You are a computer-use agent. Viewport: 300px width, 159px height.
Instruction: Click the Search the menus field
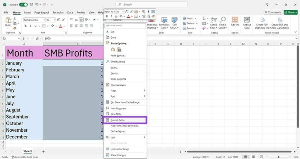[x=125, y=25]
